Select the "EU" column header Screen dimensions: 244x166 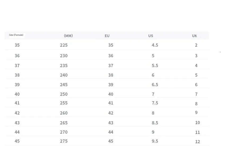coord(107,36)
